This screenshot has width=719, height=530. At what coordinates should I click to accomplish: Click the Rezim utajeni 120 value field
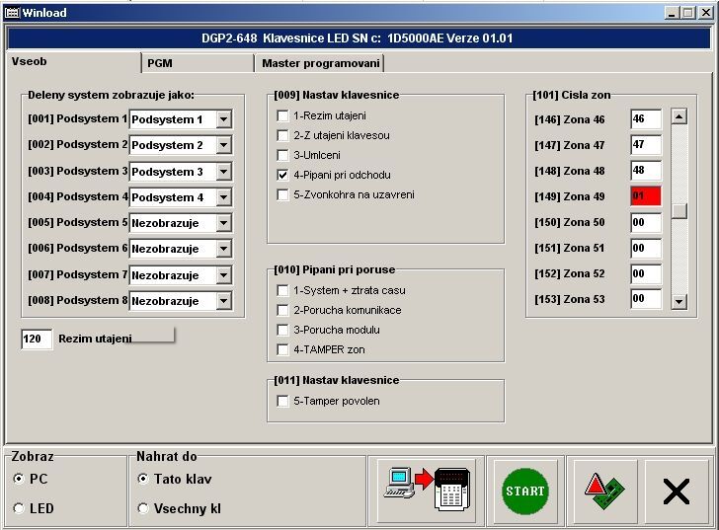coord(37,340)
